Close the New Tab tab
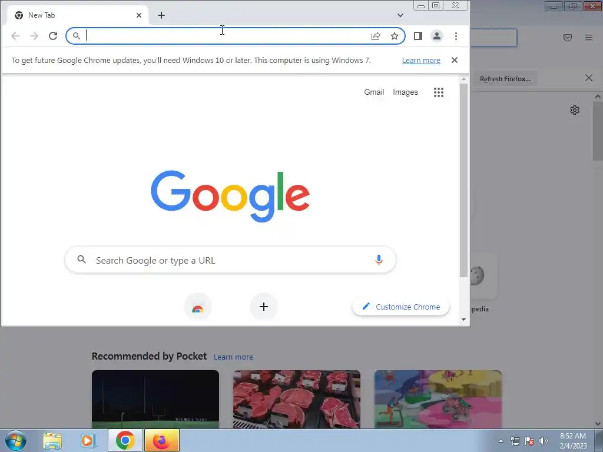Viewport: 603px width, 452px height. 139,15
